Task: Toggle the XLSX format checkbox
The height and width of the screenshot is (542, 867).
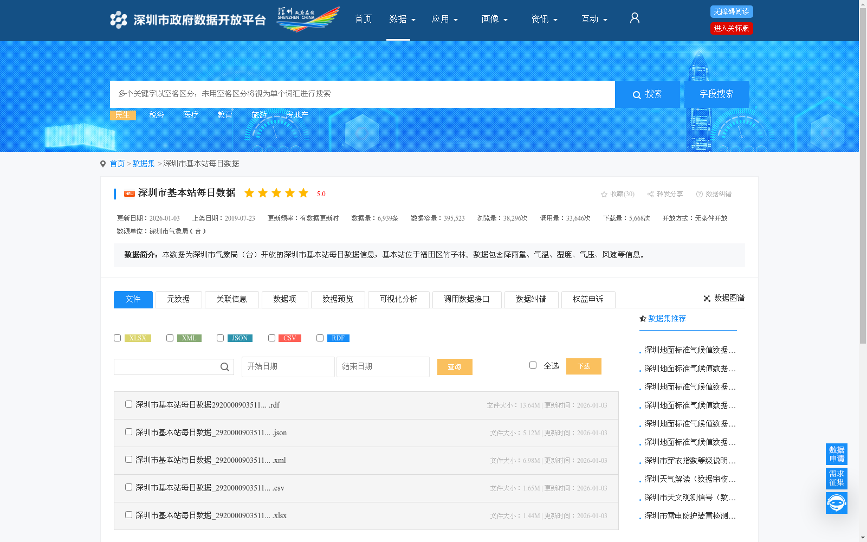Action: [117, 338]
